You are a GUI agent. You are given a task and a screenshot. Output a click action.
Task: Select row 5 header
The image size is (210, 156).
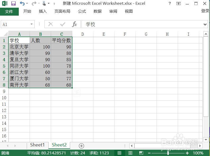[4, 66]
